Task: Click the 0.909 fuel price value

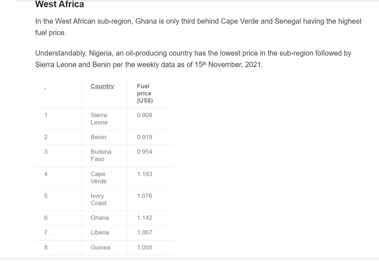Action: pyautogui.click(x=145, y=115)
